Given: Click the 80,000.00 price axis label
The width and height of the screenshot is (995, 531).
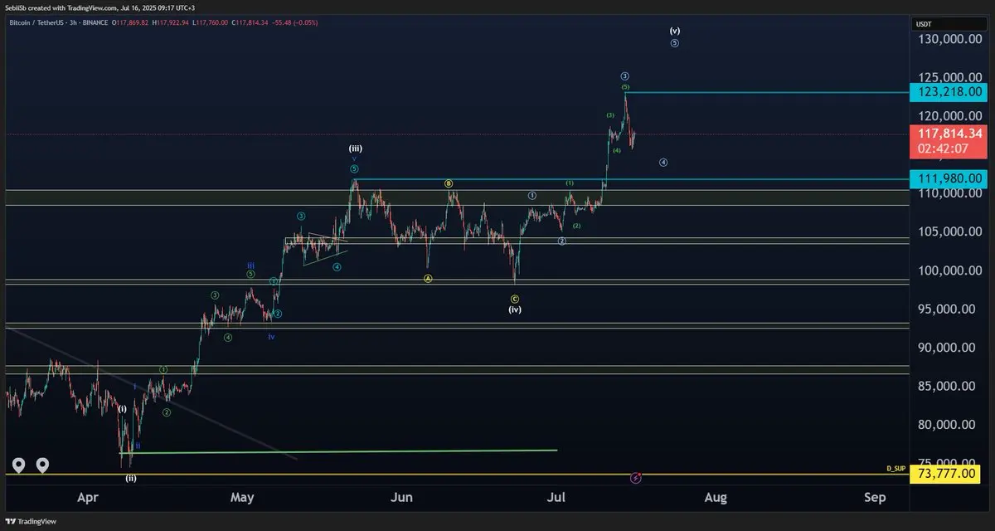Looking at the screenshot, I should (x=948, y=424).
